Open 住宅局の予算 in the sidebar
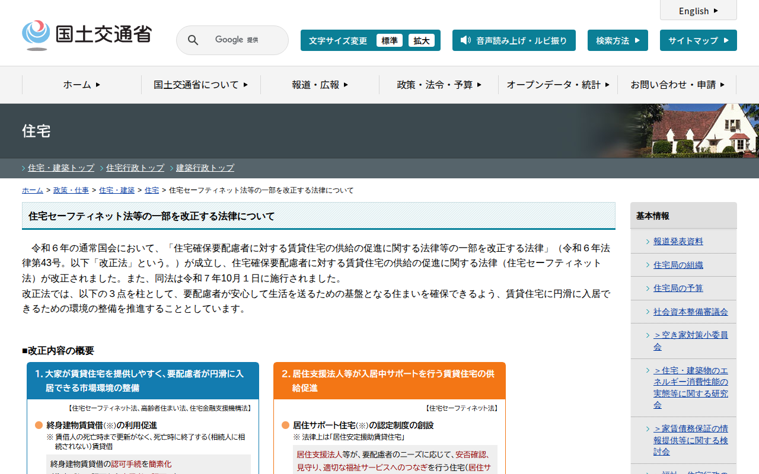This screenshot has width=759, height=474. point(678,288)
